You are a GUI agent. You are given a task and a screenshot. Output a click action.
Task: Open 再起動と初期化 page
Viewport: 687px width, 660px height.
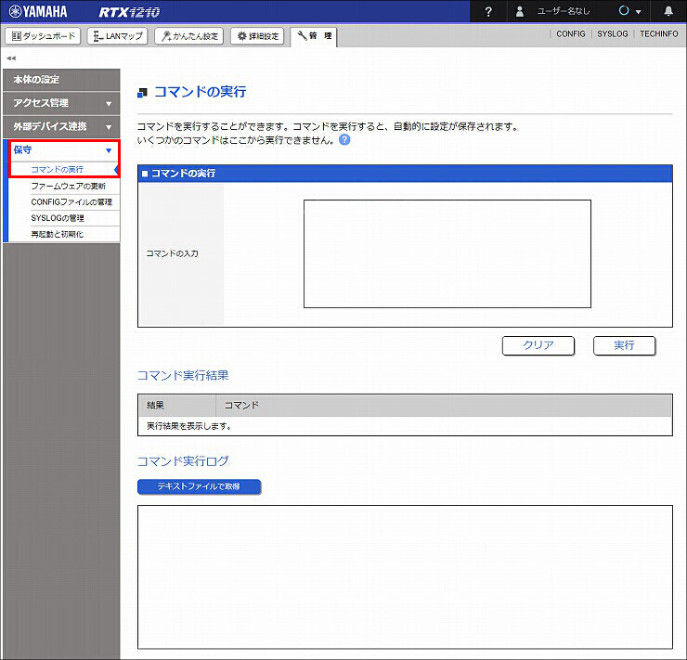(x=57, y=234)
